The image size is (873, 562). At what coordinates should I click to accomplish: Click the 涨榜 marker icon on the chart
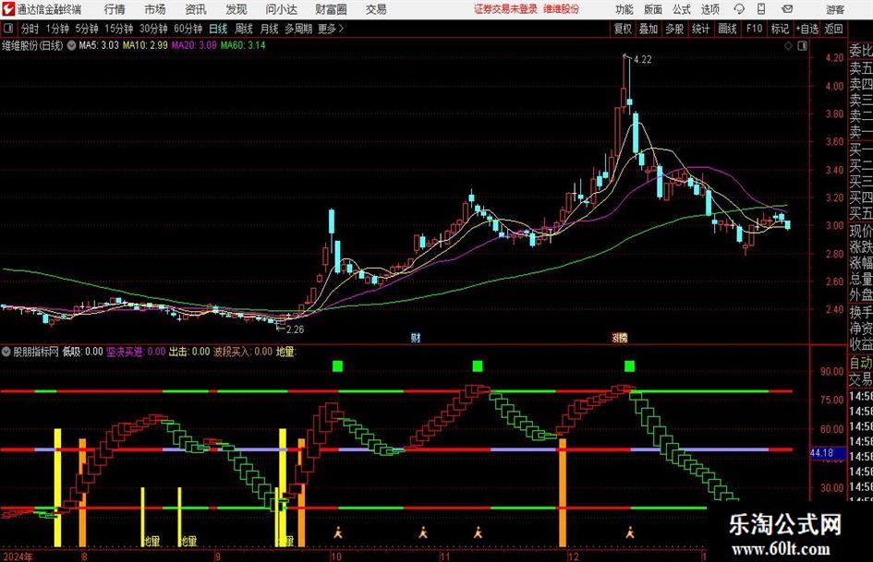click(620, 337)
